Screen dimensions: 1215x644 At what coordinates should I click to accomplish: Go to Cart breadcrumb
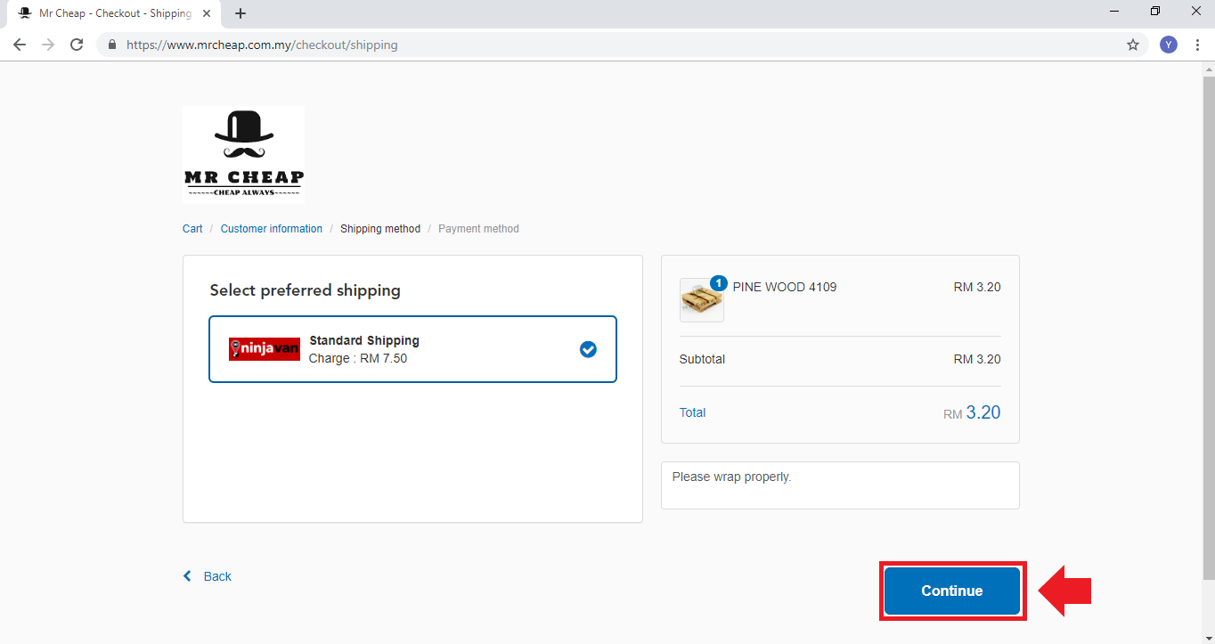tap(192, 229)
